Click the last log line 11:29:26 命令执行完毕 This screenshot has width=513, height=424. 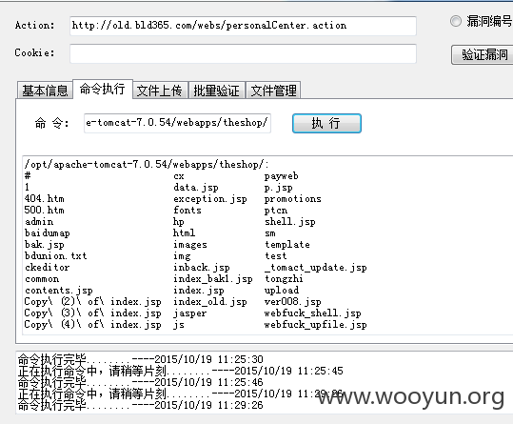coord(140,405)
